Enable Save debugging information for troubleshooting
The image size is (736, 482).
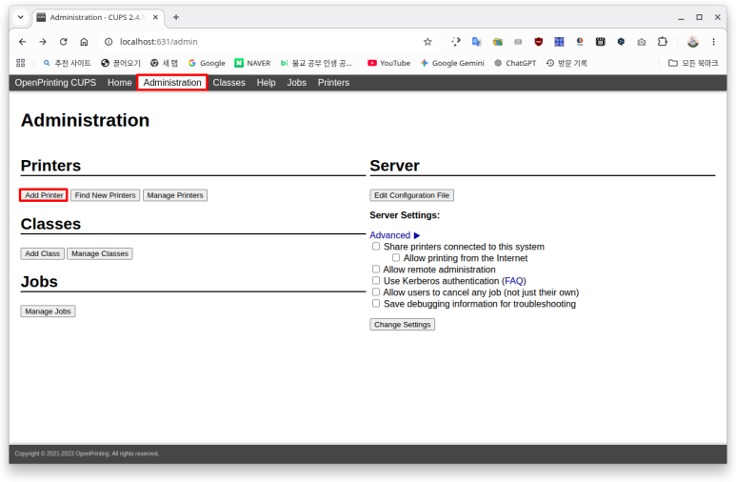[376, 304]
